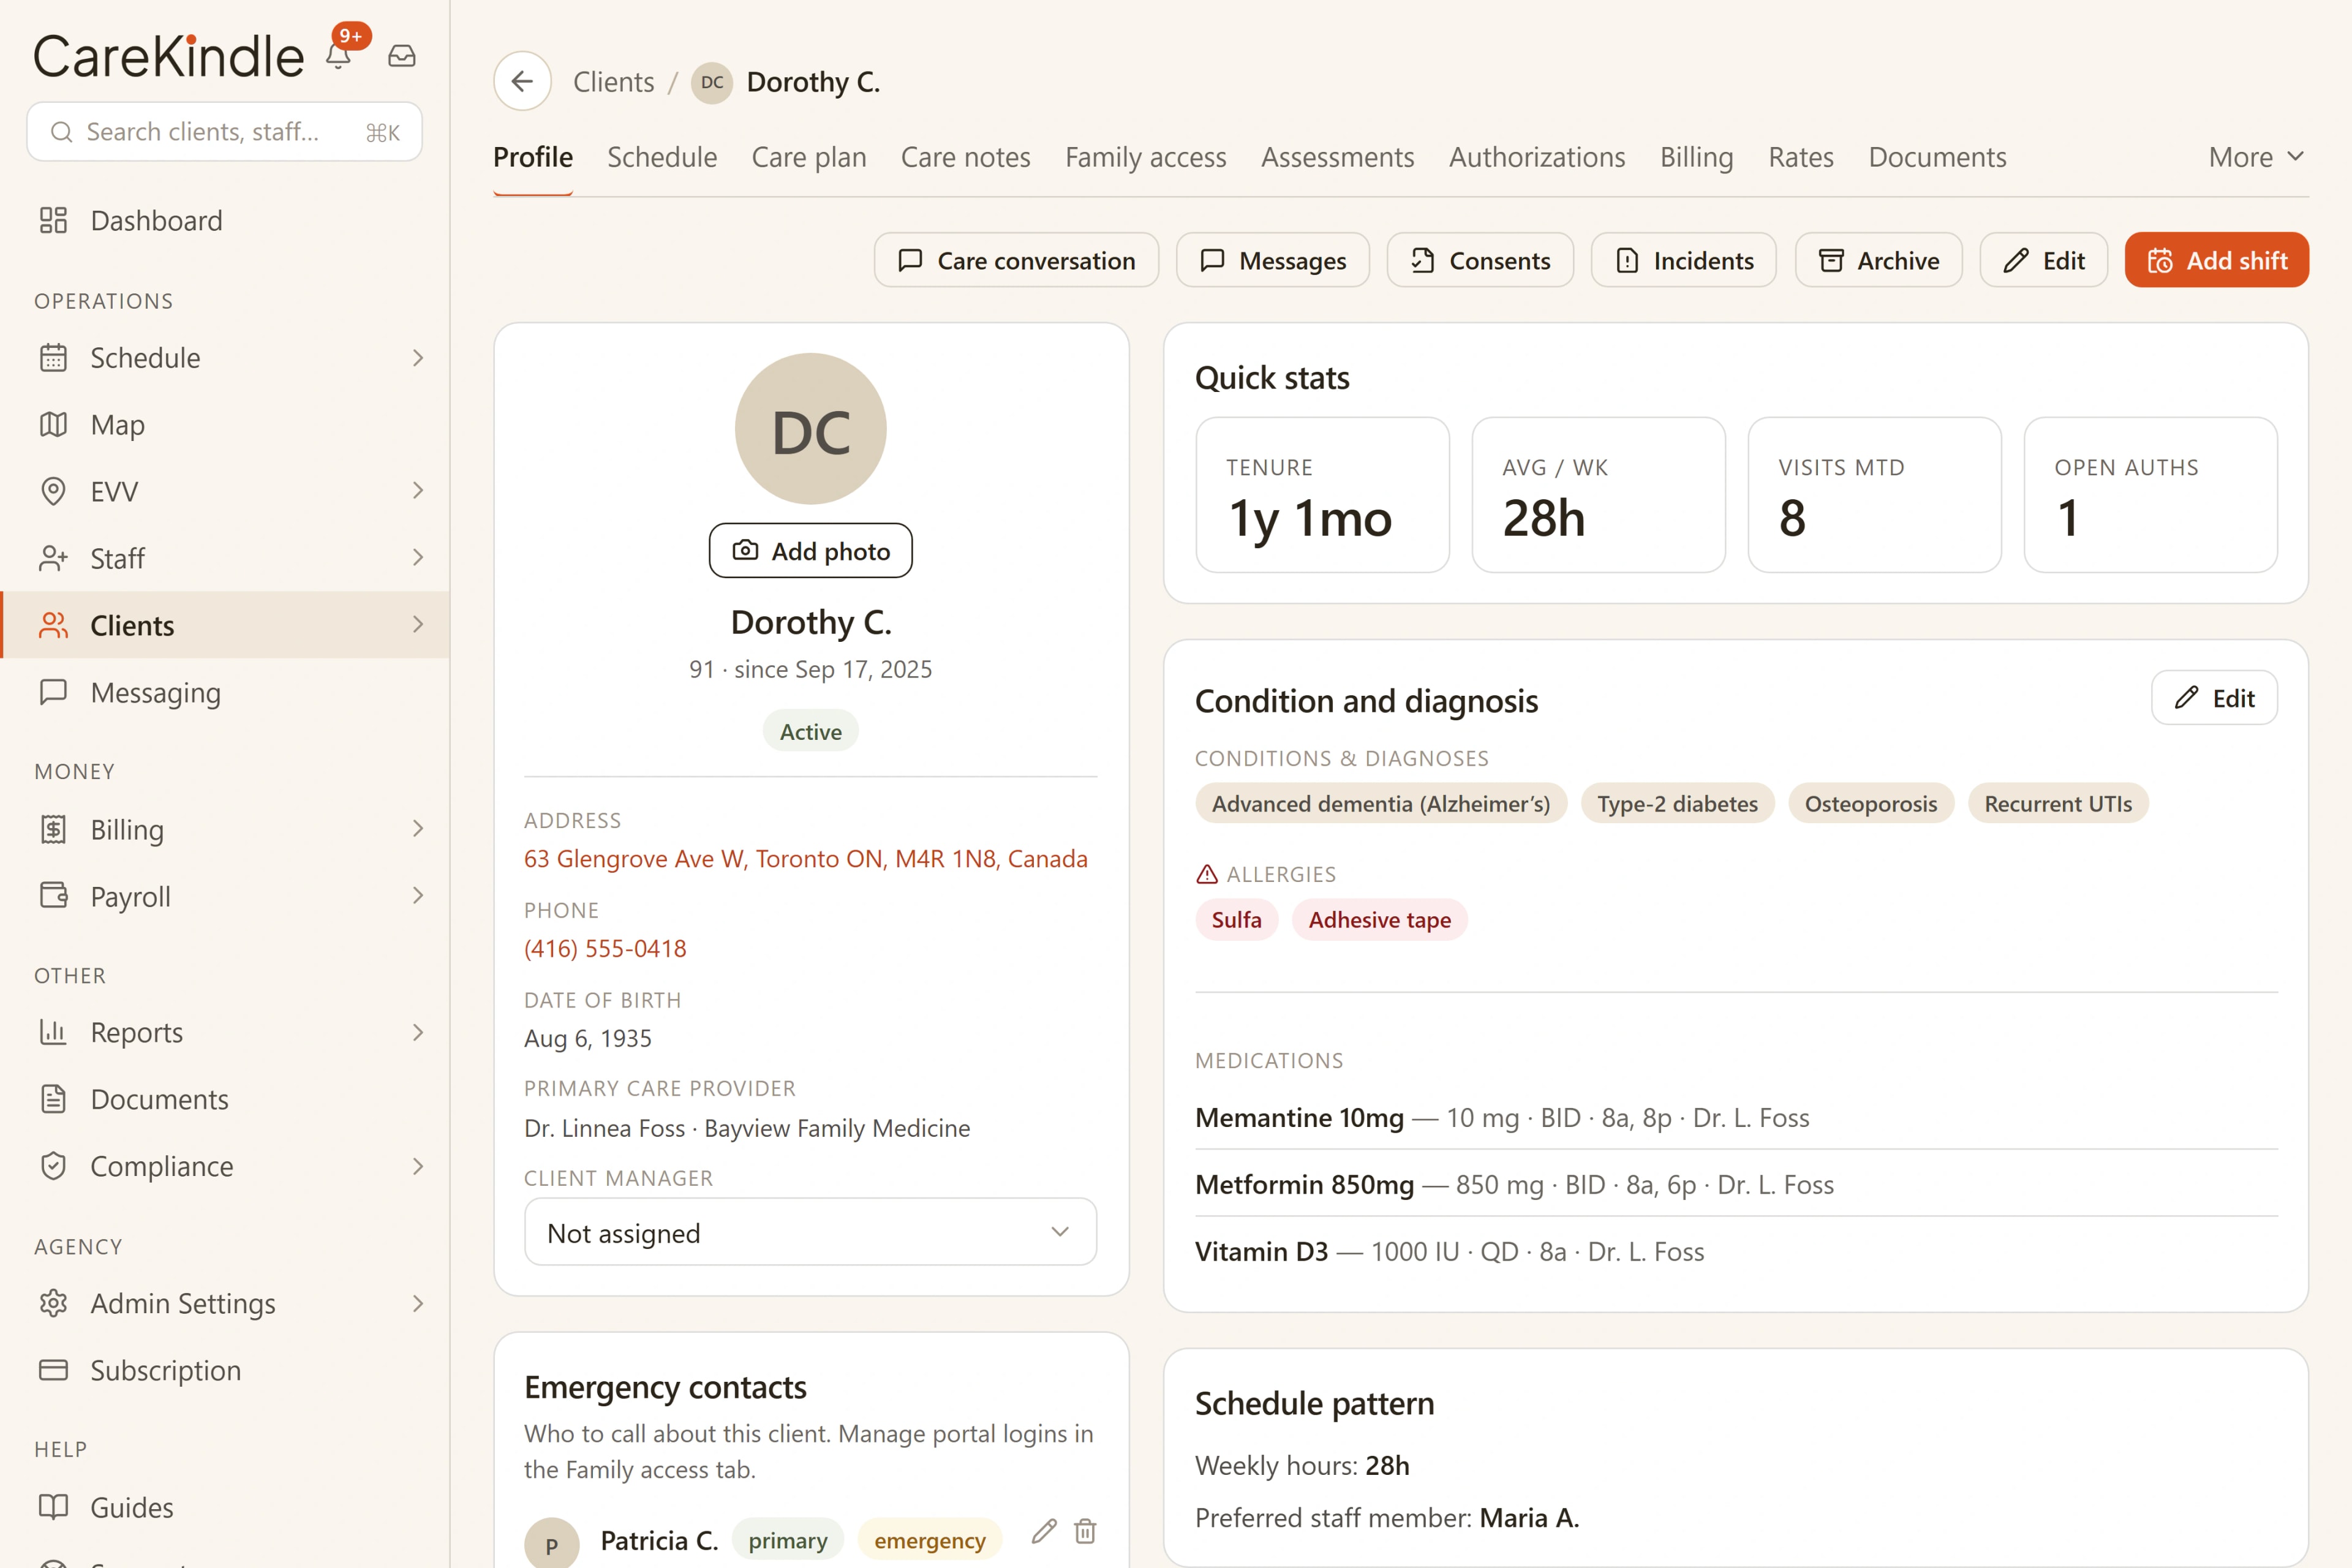This screenshot has height=1568, width=2352.
Task: Focus the Search clients, staff field
Action: (224, 132)
